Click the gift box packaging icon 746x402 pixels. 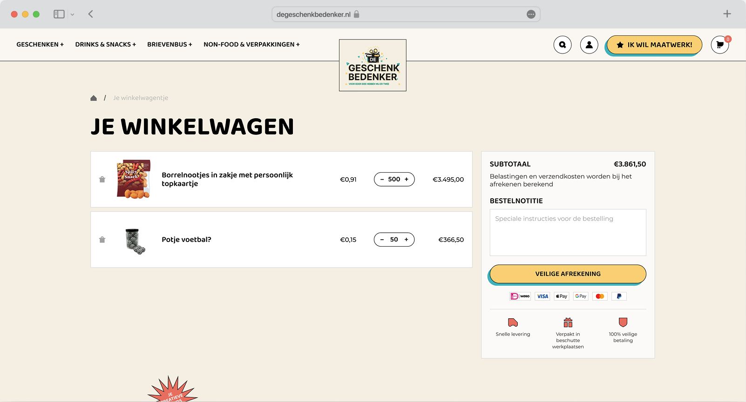click(568, 322)
